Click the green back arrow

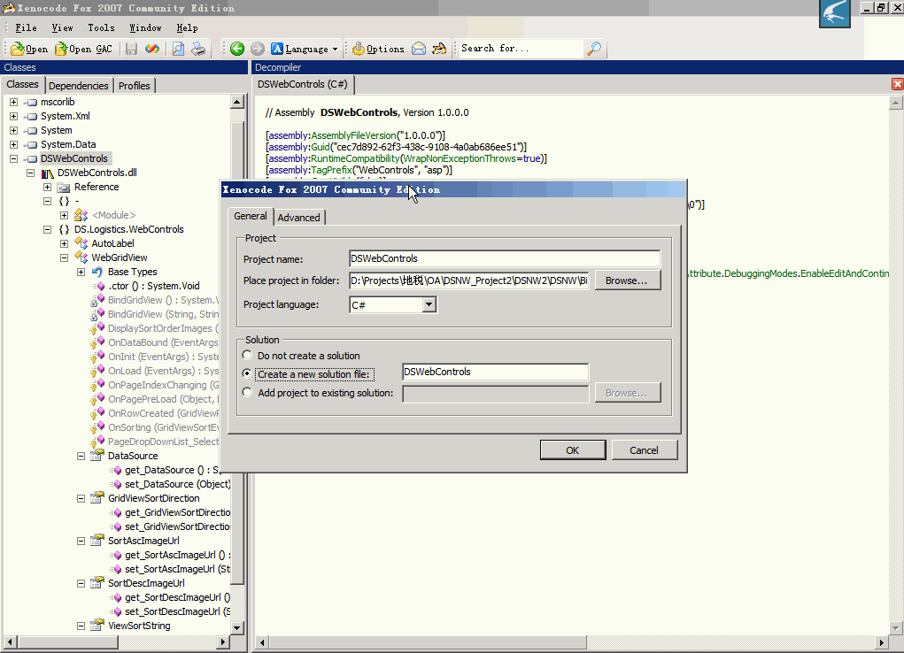tap(237, 49)
